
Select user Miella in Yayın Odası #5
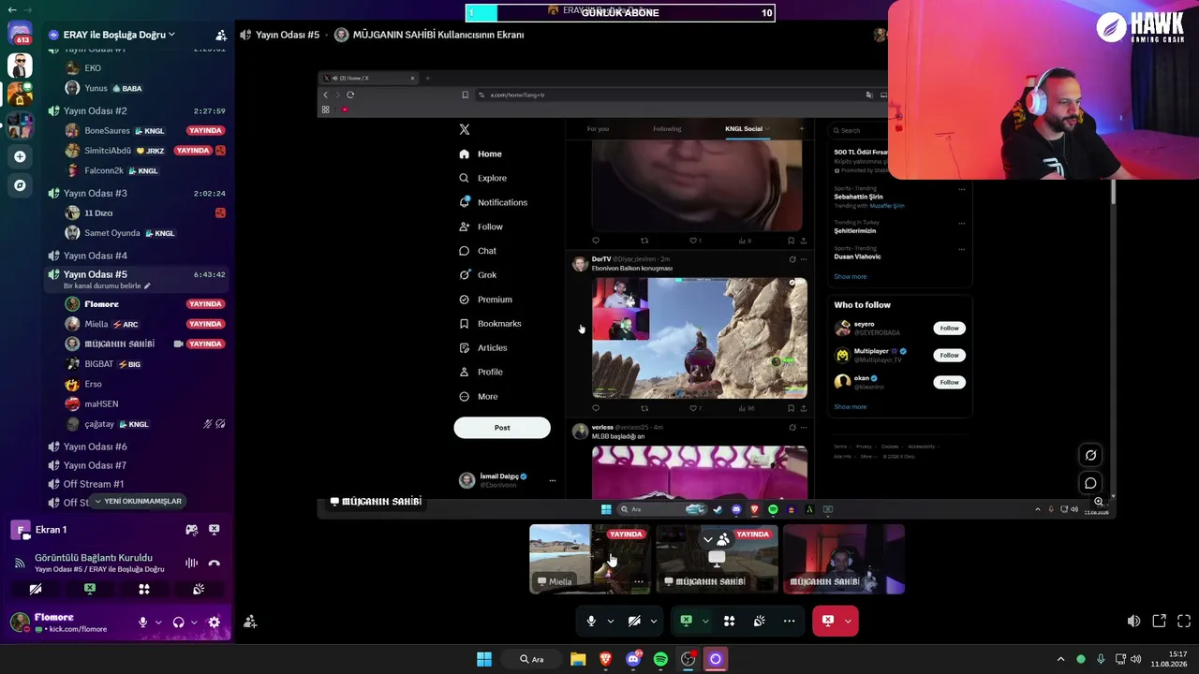(x=145, y=324)
